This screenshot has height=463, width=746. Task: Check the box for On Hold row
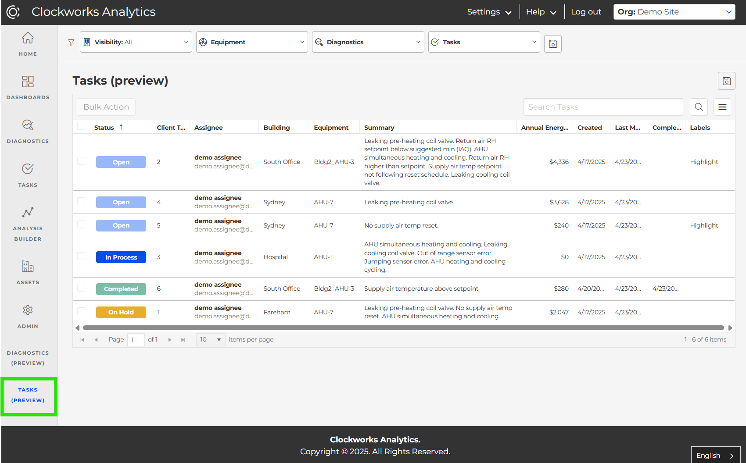pos(81,311)
